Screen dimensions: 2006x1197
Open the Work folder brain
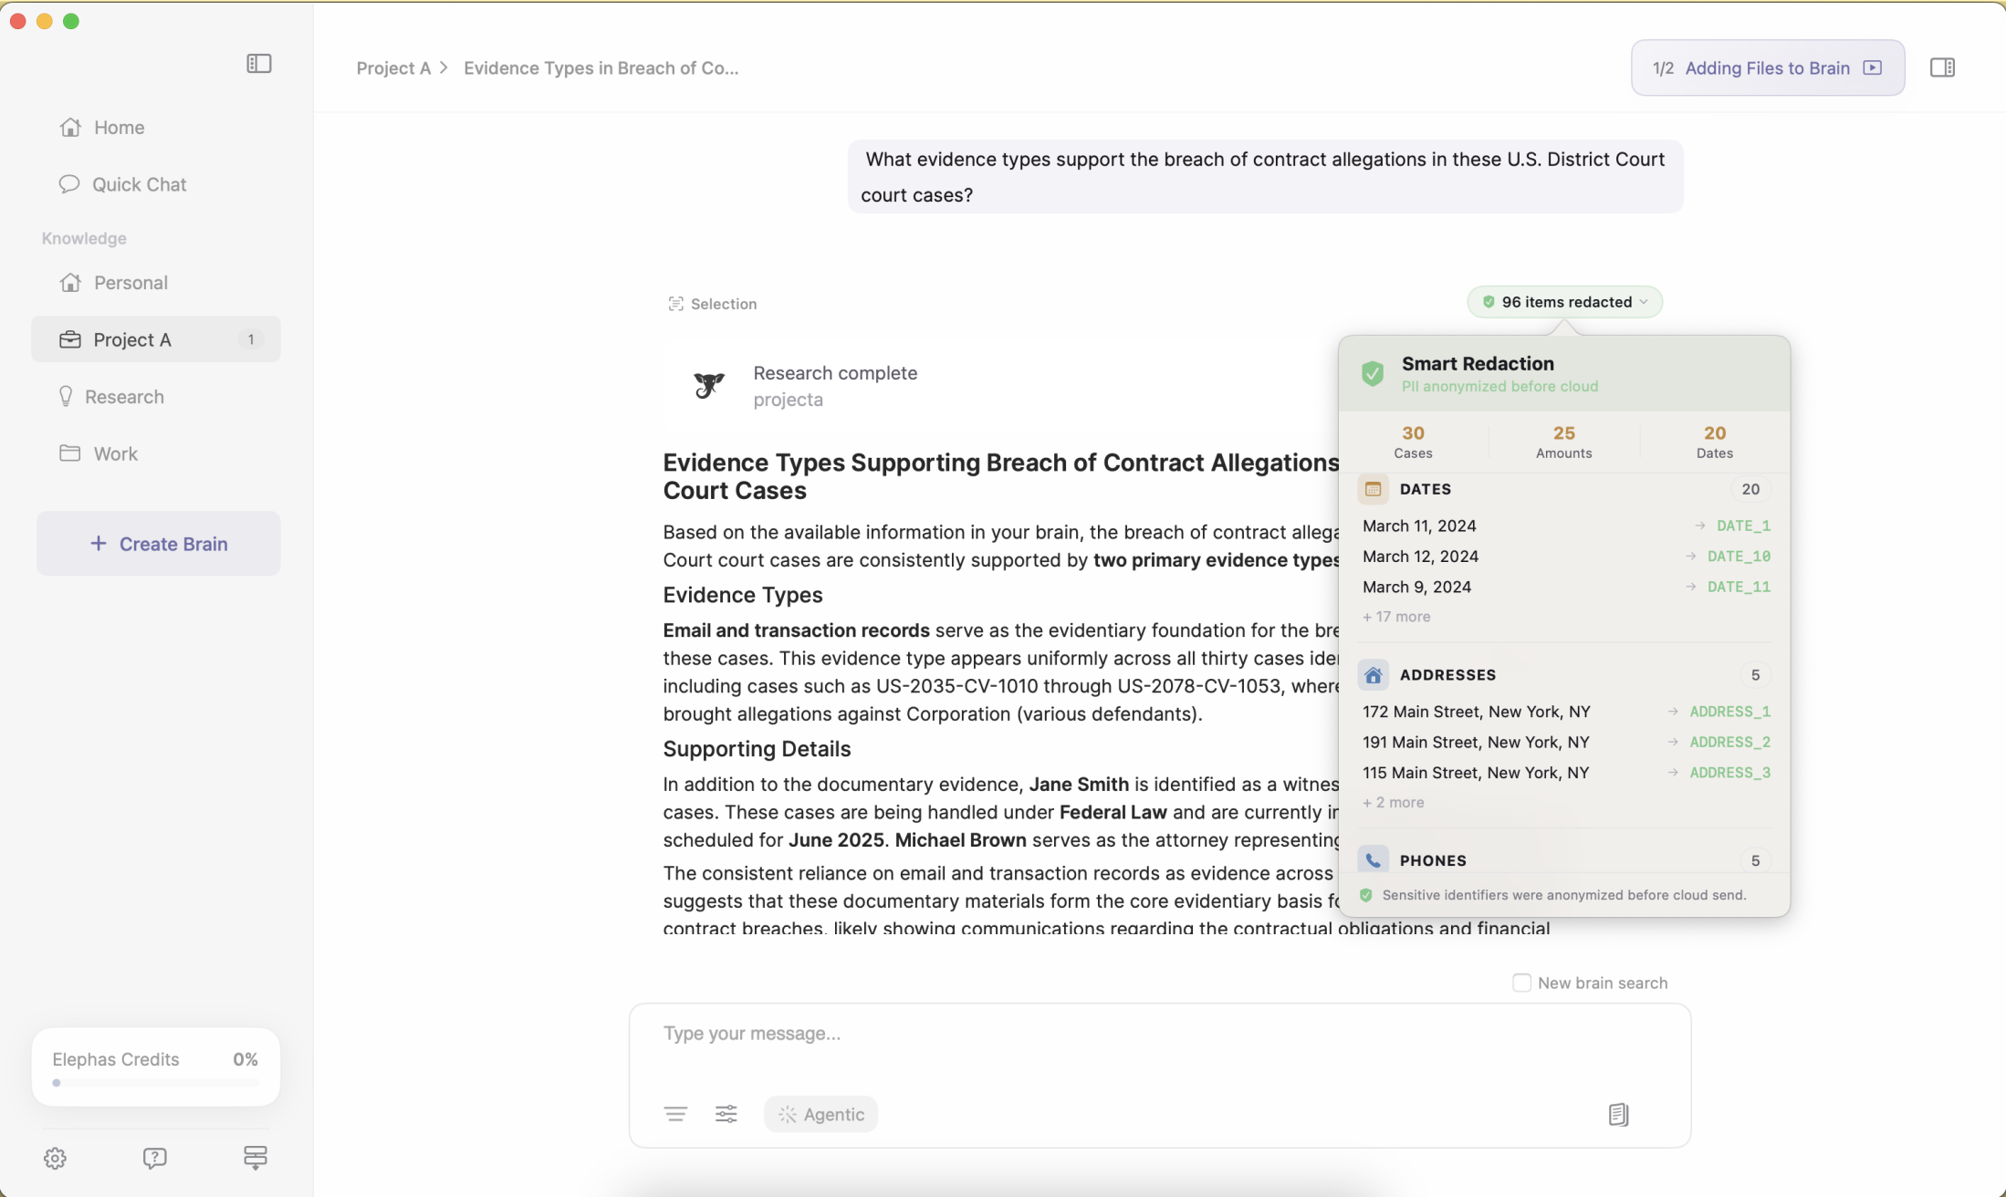[x=115, y=453]
